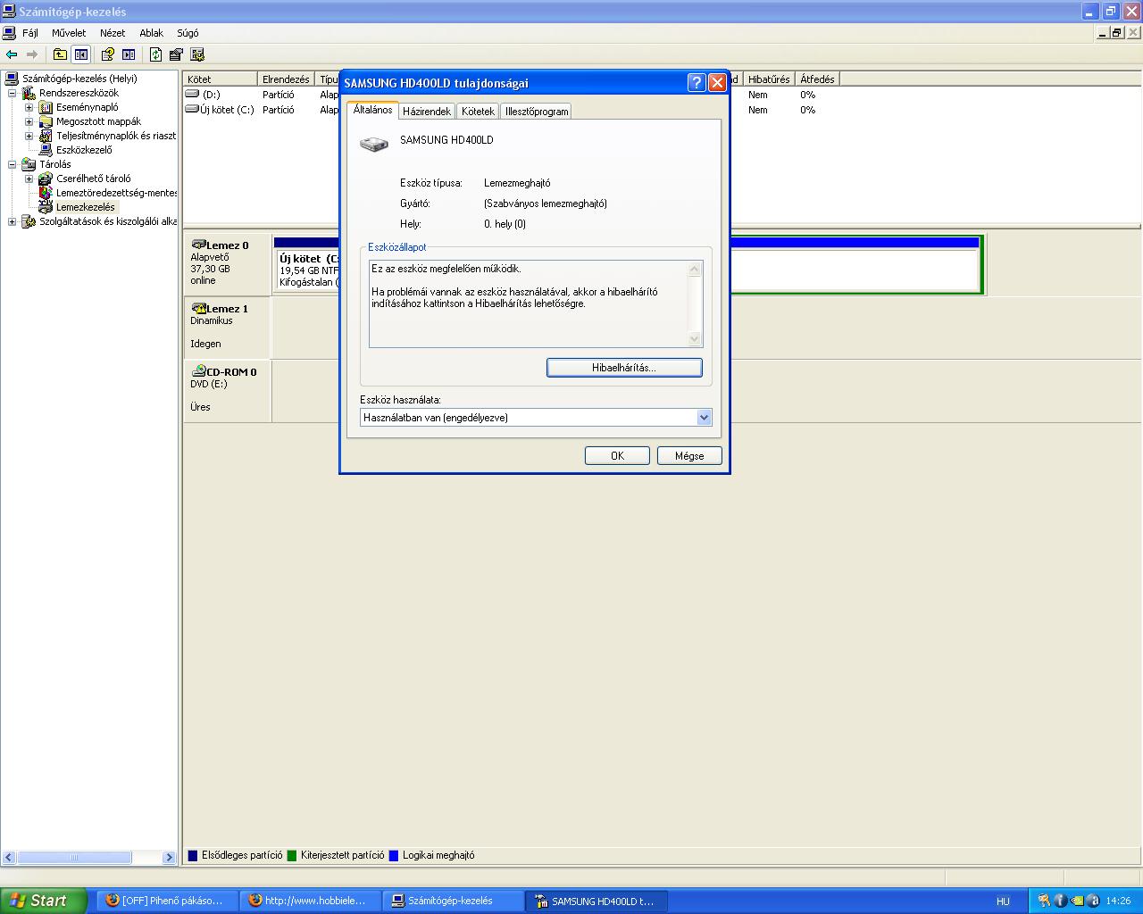The height and width of the screenshot is (914, 1143).
Task: Click the tree pane scroll-right arrow
Action: (x=169, y=857)
